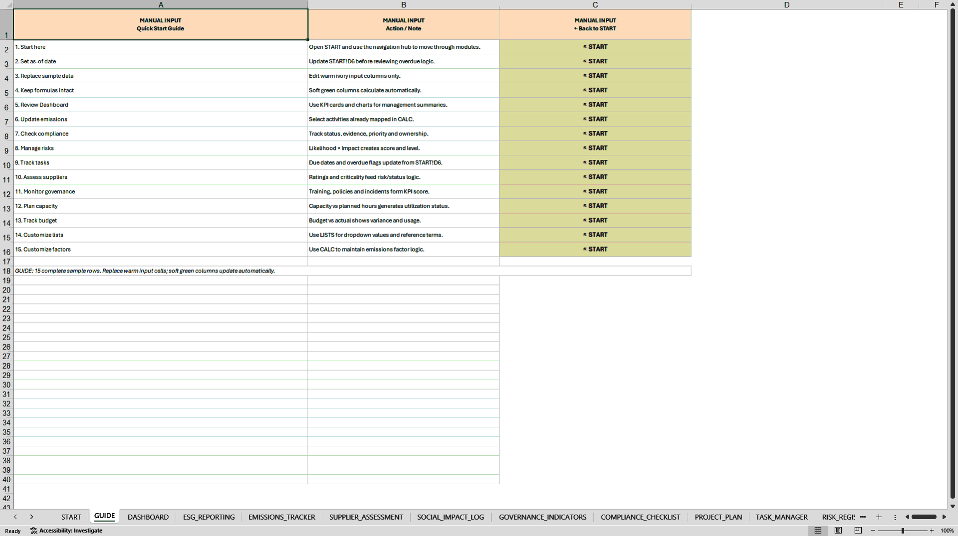Open the START sheet tab
The image size is (958, 536).
71,517
